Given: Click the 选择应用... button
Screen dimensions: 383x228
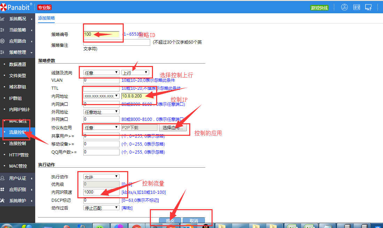Looking at the screenshot, I should pyautogui.click(x=173, y=128).
